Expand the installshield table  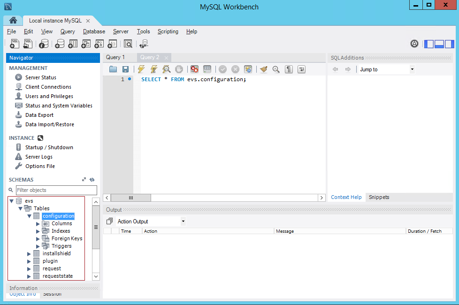point(29,254)
